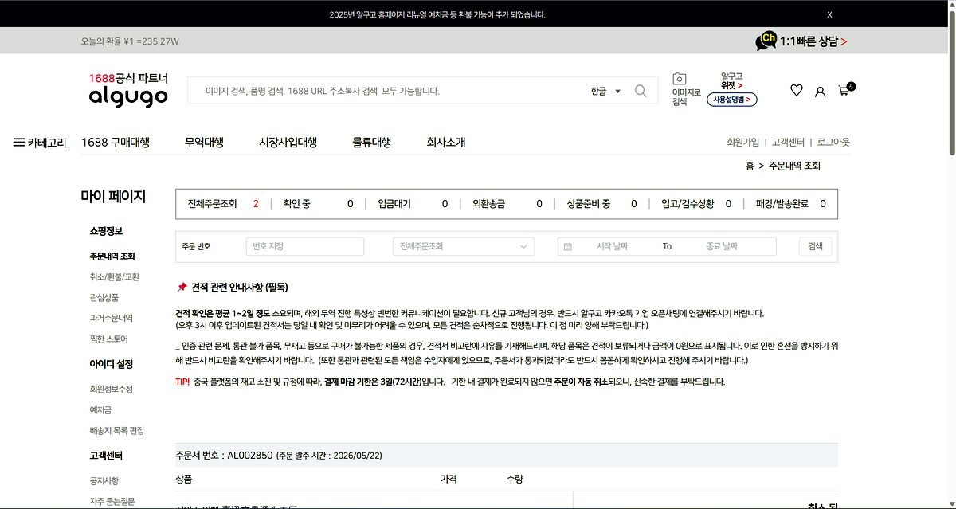This screenshot has width=956, height=509.
Task: Open 과거주문내역 in sidebar
Action: tap(112, 318)
